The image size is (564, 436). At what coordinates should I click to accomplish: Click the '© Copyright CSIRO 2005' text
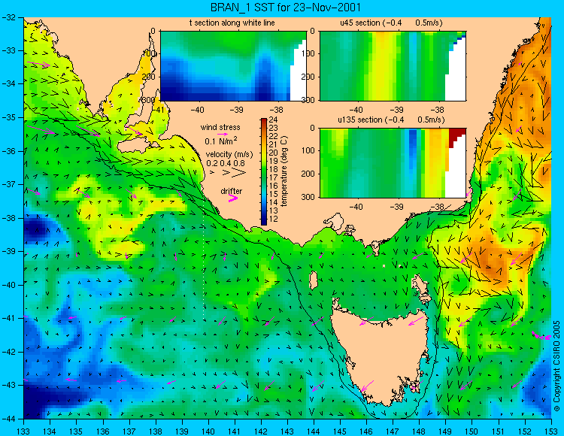pyautogui.click(x=556, y=366)
